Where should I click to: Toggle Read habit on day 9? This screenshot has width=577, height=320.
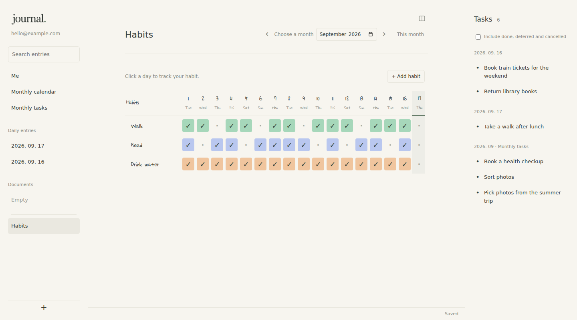304,145
